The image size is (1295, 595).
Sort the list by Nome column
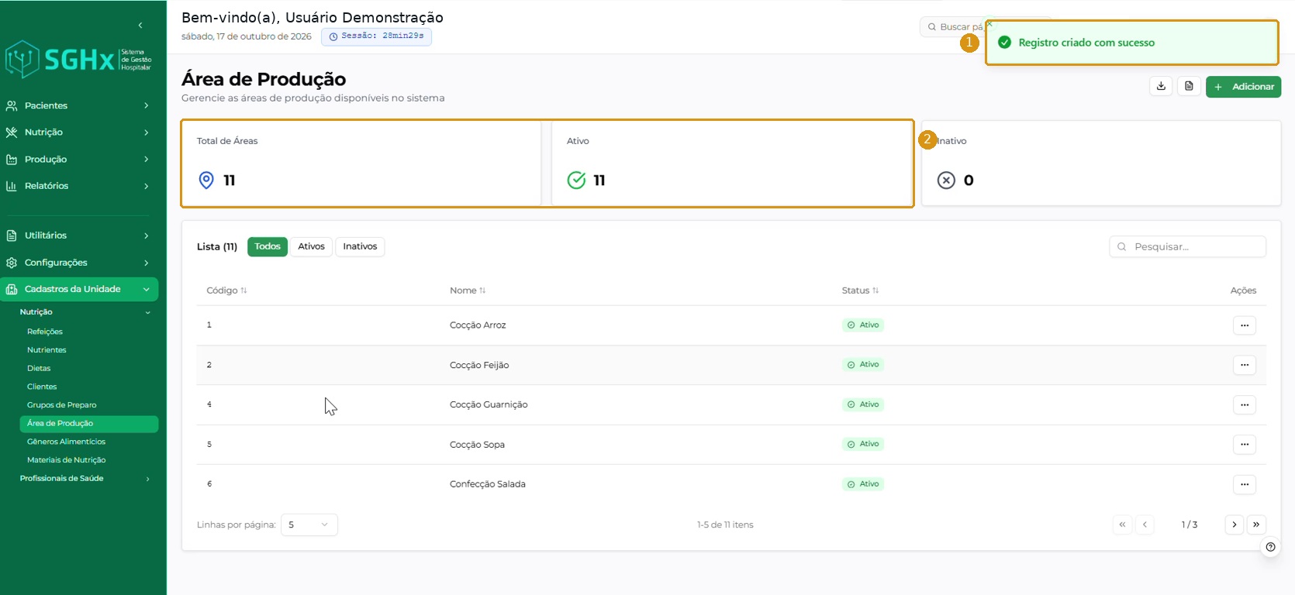coord(468,291)
